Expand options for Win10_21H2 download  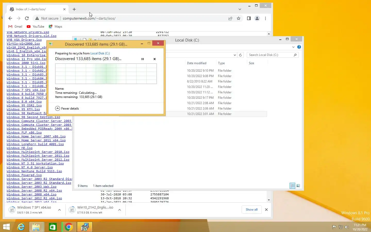coord(120,210)
